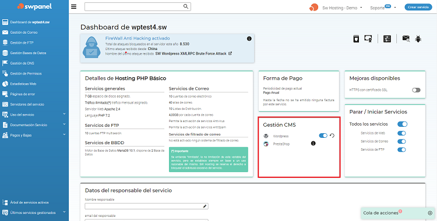The width and height of the screenshot is (437, 221).
Task: Click FireWall Anti Hacking activado link
Action: pyautogui.click(x=138, y=38)
